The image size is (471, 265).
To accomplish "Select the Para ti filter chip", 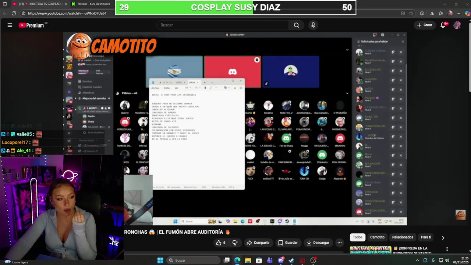I will [426, 237].
